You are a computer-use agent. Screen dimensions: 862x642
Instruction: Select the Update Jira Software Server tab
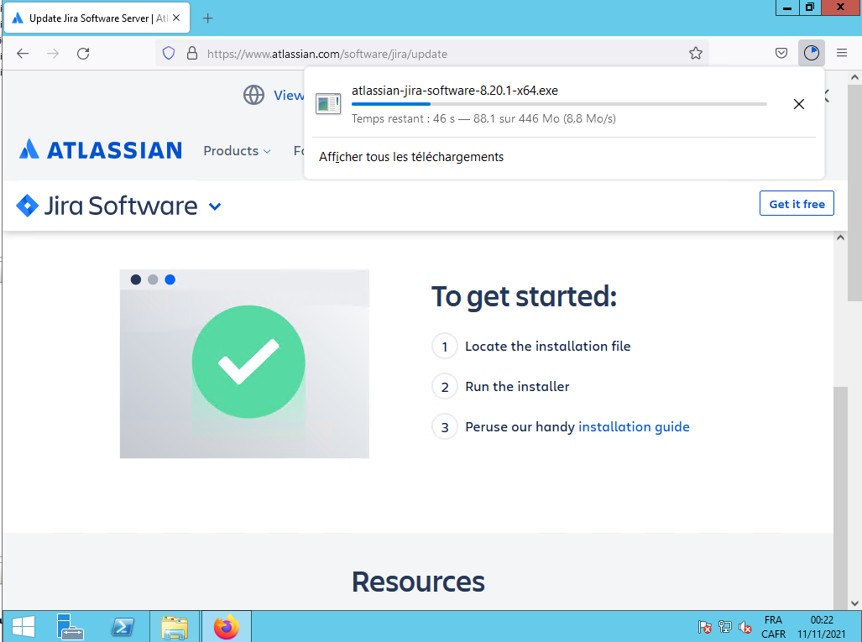pos(97,18)
